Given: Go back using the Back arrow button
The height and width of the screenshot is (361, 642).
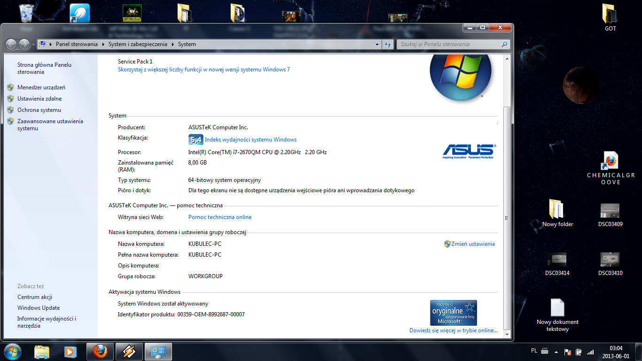Looking at the screenshot, I should 11,44.
